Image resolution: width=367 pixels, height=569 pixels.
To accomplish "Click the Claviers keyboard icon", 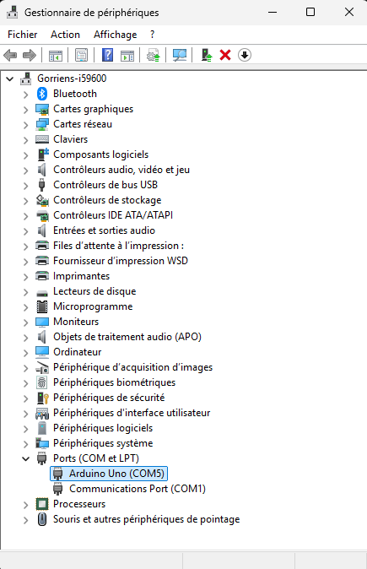I will pos(42,139).
